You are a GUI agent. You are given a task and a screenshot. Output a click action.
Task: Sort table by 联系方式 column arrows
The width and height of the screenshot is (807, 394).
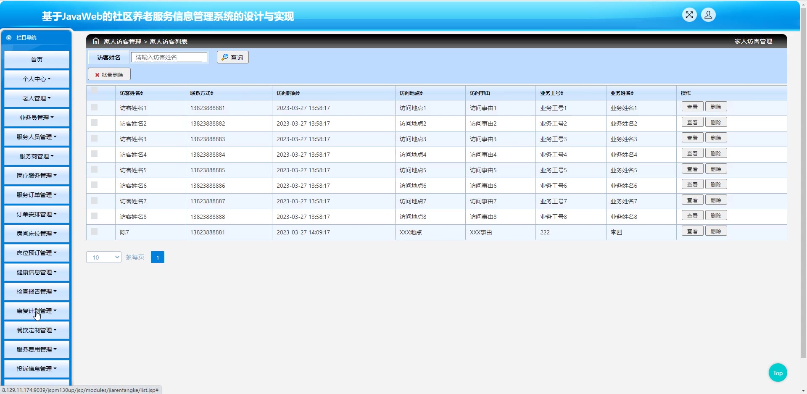pyautogui.click(x=212, y=93)
